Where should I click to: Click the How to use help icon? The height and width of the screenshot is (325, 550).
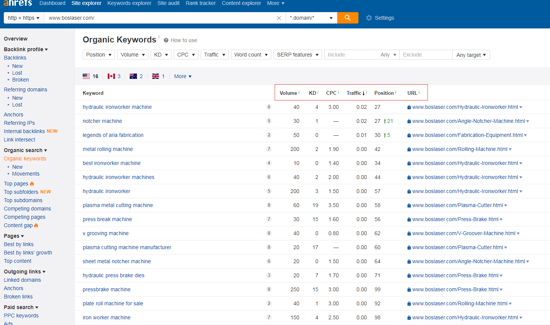point(166,40)
